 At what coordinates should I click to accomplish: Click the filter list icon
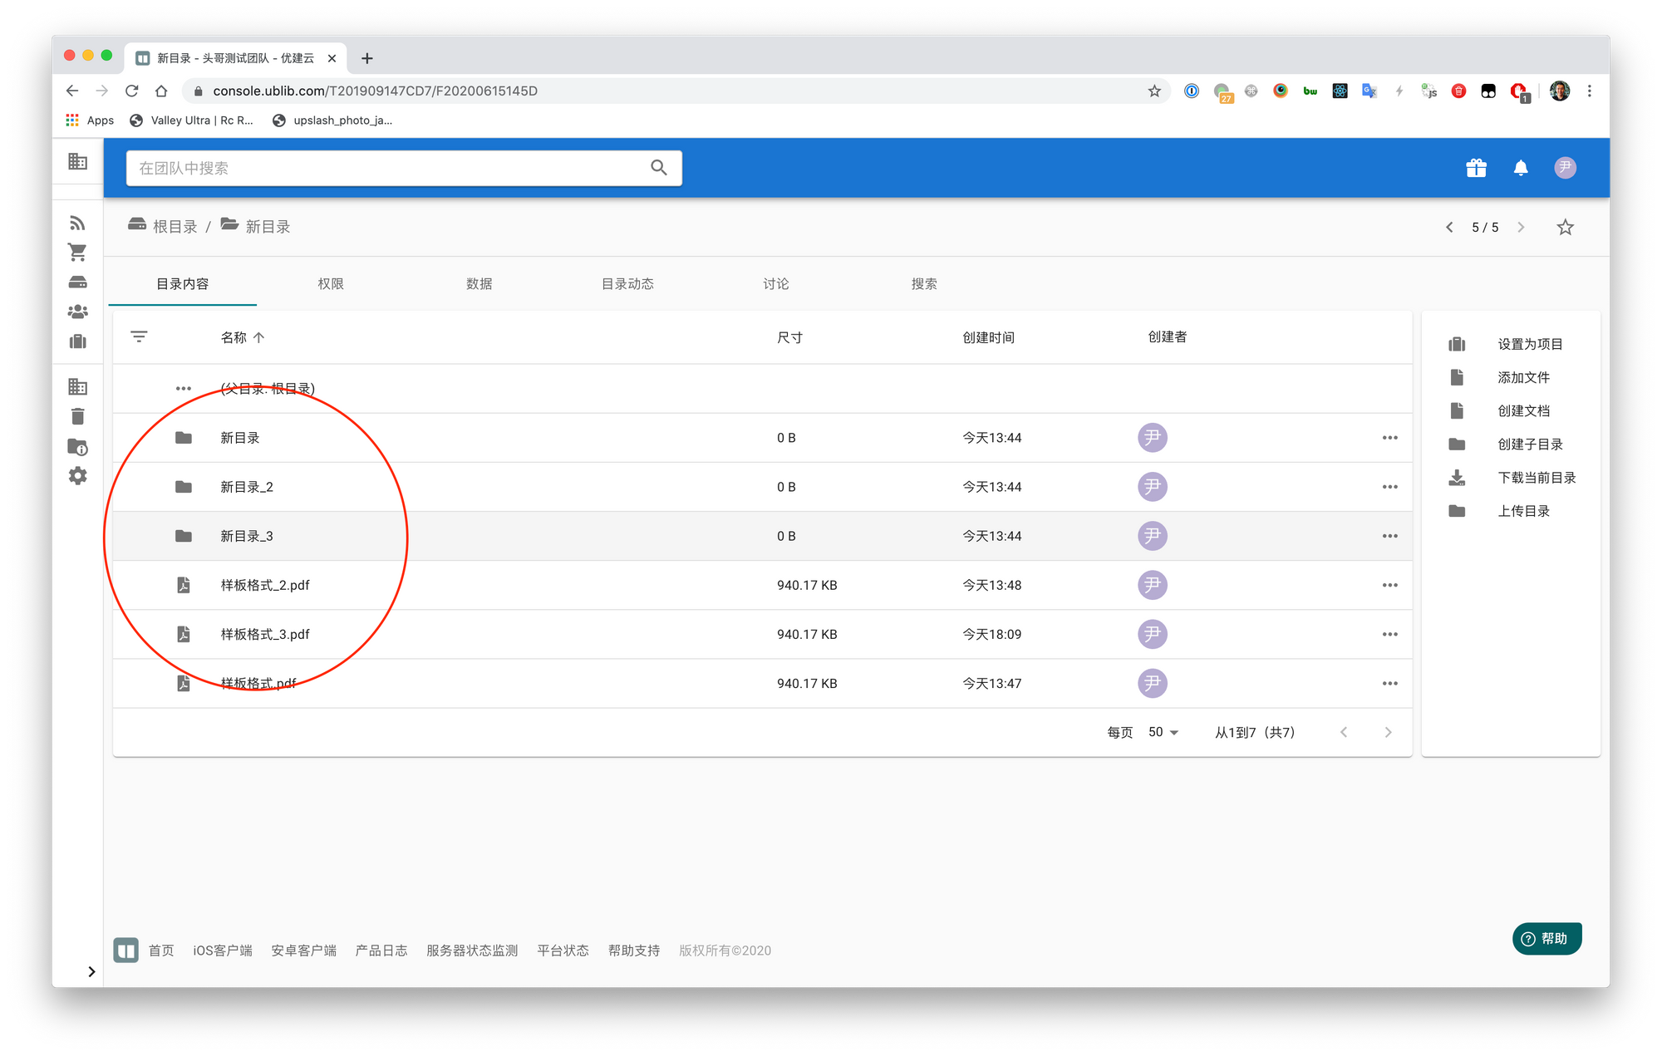coord(139,336)
